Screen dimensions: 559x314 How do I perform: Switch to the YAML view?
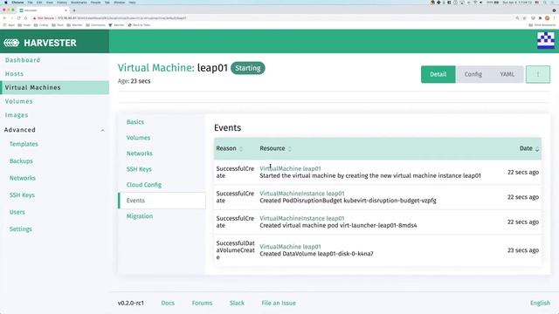click(507, 74)
